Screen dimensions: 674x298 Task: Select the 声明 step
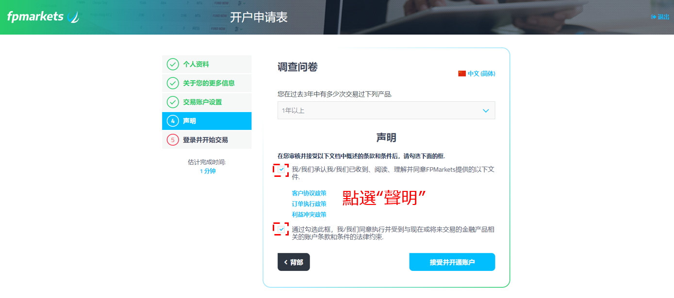tap(207, 121)
